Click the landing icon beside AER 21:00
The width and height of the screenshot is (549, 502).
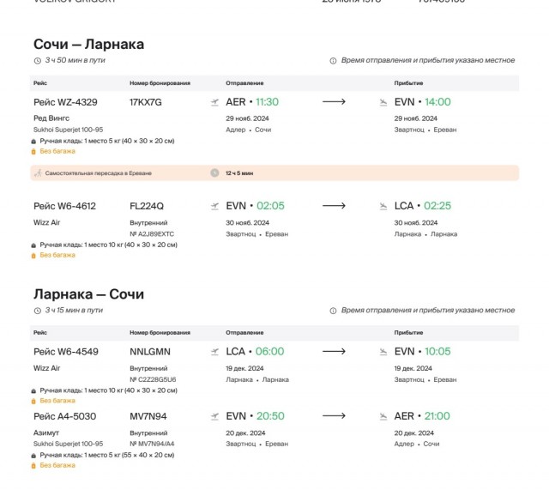[383, 416]
